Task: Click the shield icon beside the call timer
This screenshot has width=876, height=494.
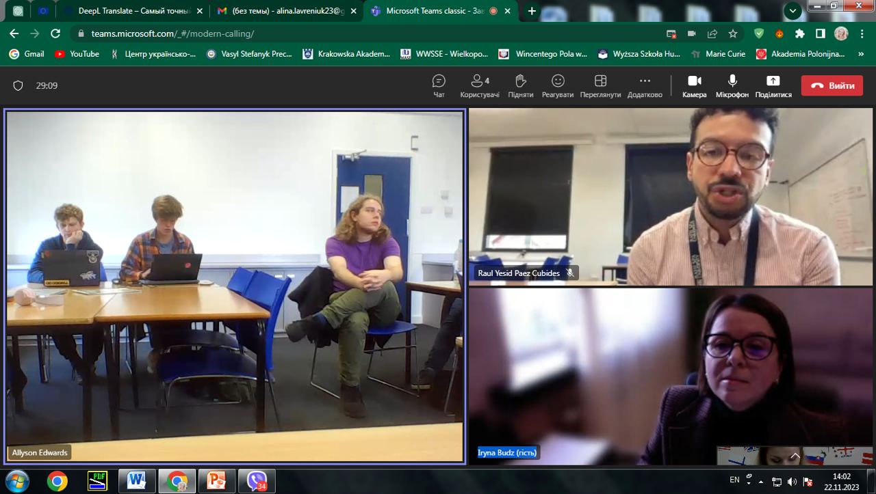Action: tap(18, 85)
